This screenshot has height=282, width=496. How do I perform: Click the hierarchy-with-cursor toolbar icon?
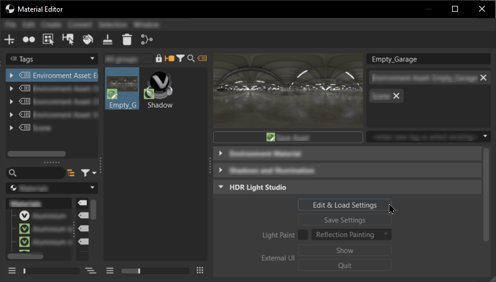(x=68, y=40)
